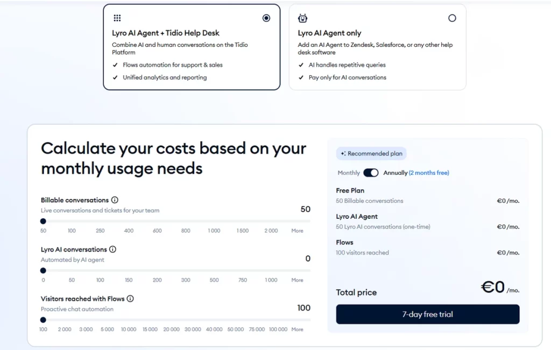This screenshot has height=350, width=551.
Task: Toggle the Monthly/Annually billing switch
Action: pos(371,173)
